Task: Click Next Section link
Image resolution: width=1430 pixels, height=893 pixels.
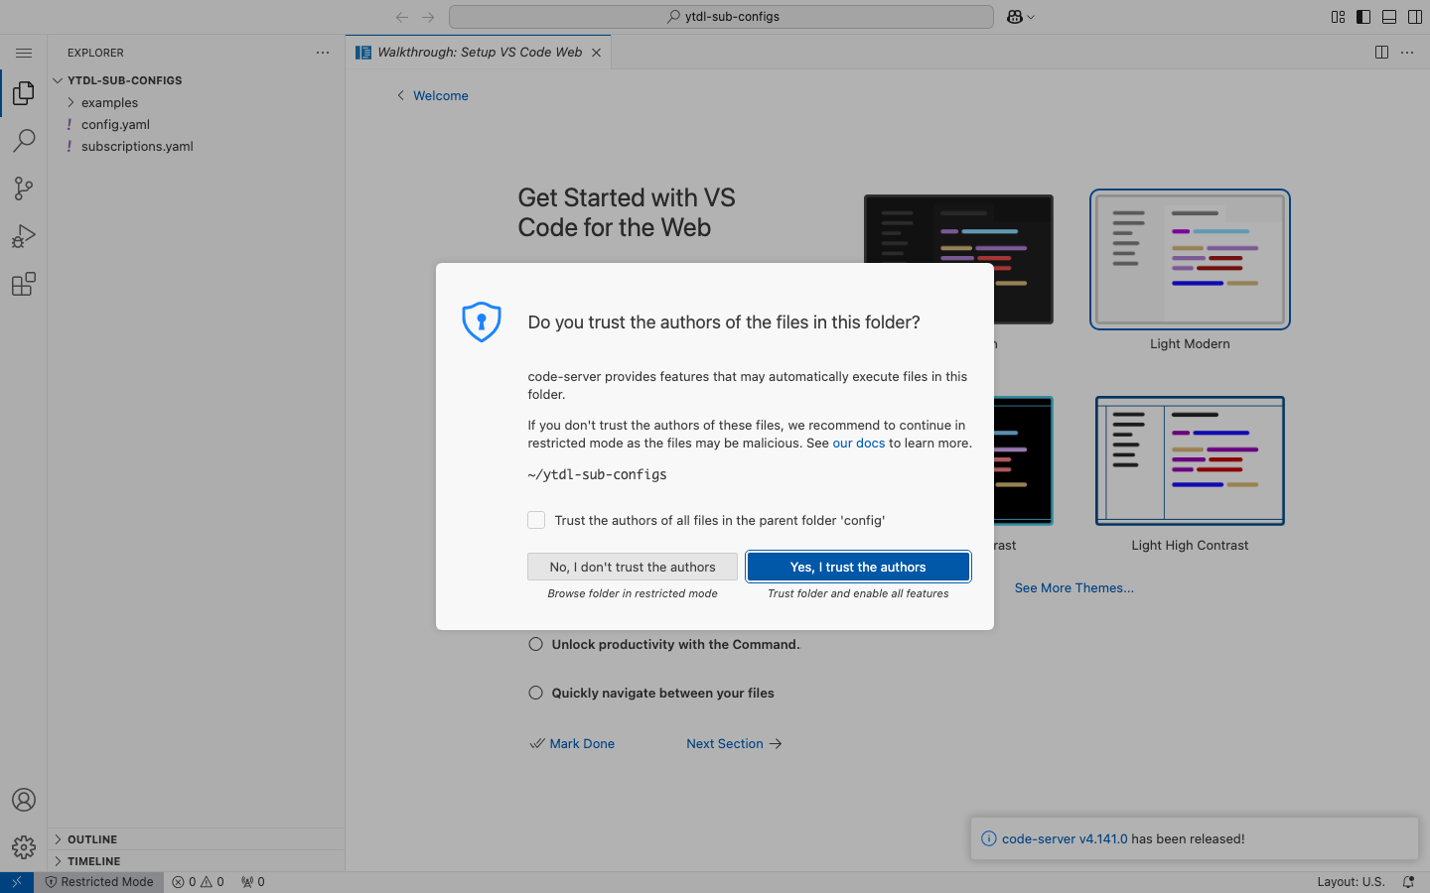Action: tap(734, 743)
